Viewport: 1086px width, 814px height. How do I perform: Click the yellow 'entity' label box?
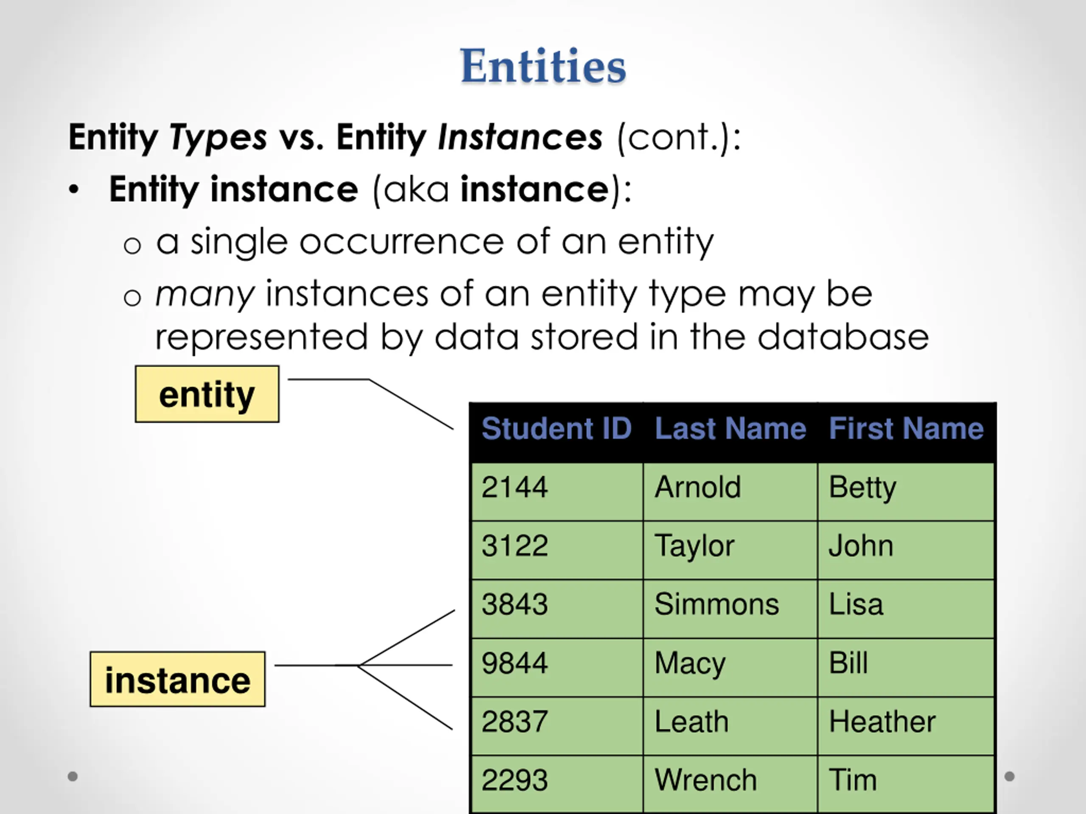click(x=207, y=394)
